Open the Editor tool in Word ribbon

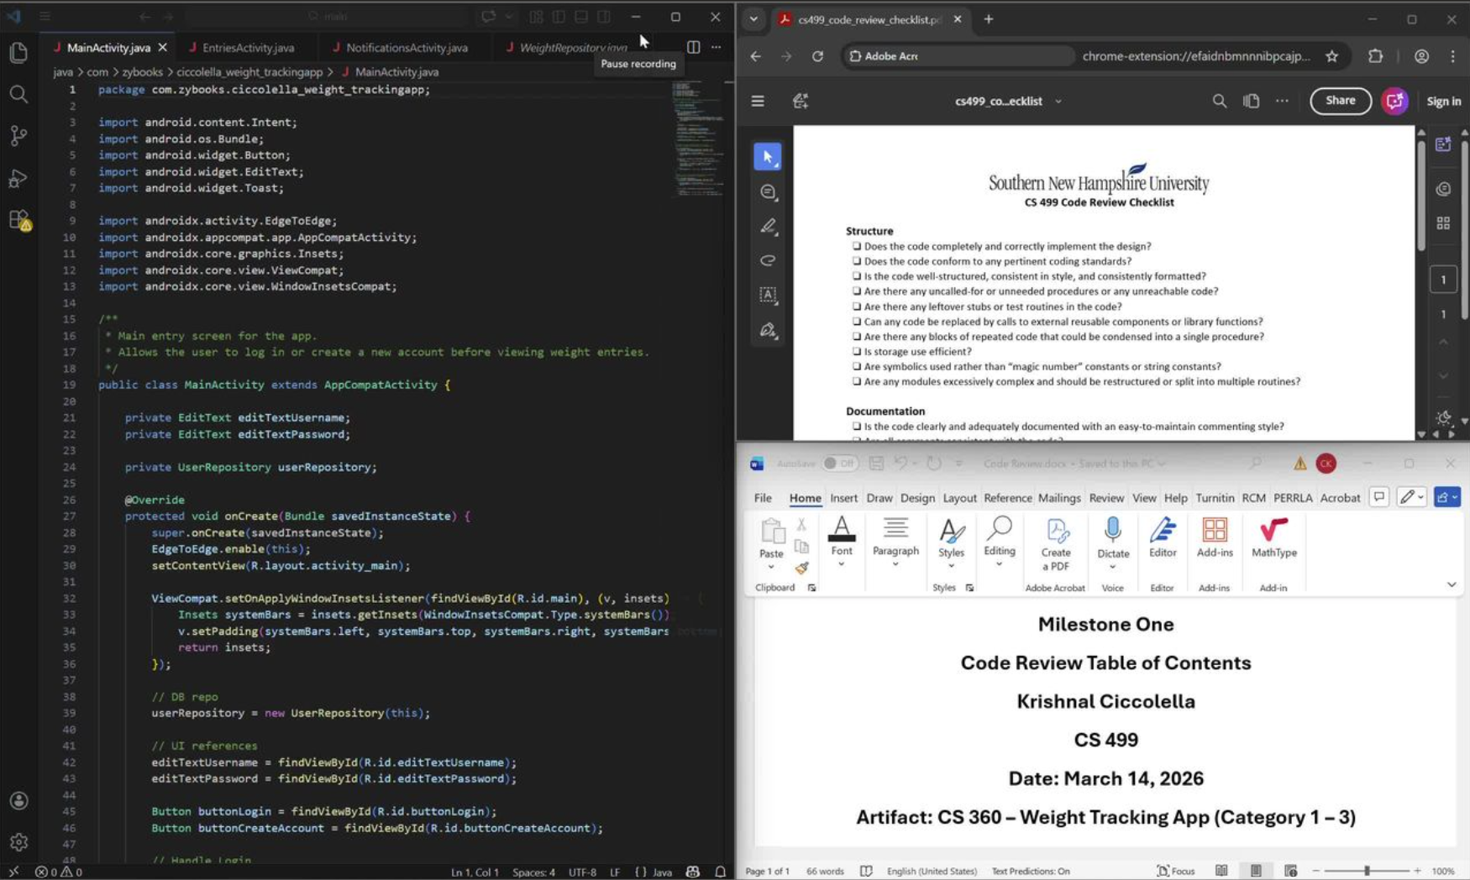click(1163, 537)
